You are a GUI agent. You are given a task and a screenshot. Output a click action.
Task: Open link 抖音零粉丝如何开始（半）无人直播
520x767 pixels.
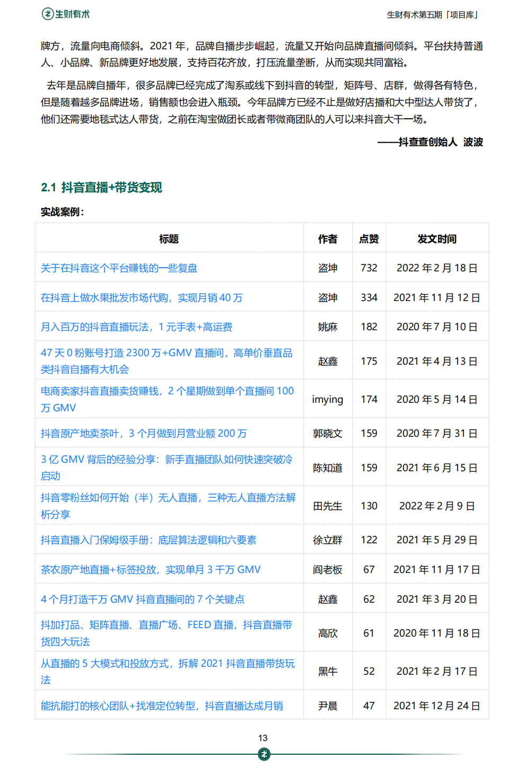(x=168, y=506)
